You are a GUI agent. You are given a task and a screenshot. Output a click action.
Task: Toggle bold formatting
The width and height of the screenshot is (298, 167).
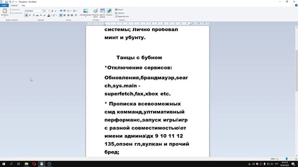[x=26, y=15]
